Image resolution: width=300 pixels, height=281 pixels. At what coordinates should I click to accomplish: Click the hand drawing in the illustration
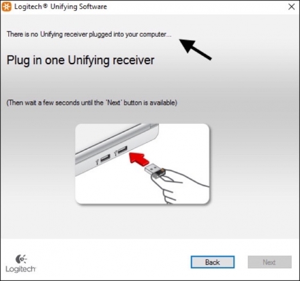tap(181, 186)
